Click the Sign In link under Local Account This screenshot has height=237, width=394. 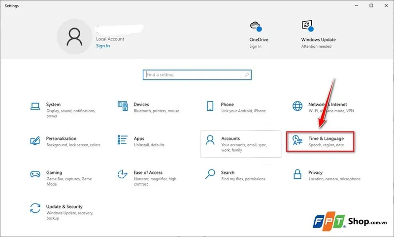(103, 46)
